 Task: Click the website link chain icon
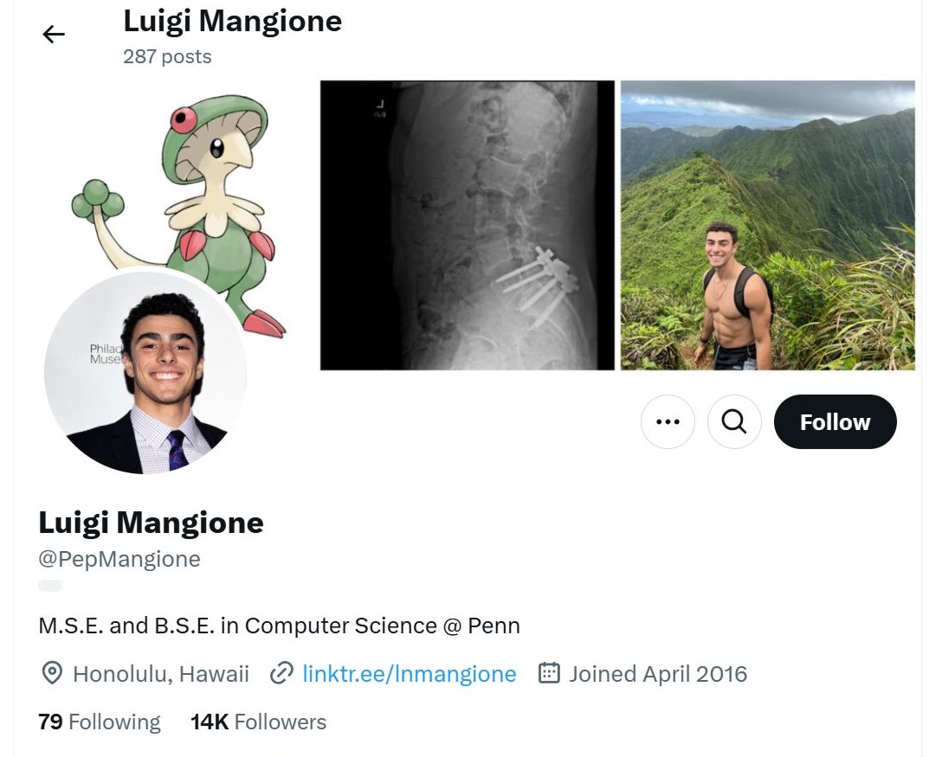click(x=281, y=674)
